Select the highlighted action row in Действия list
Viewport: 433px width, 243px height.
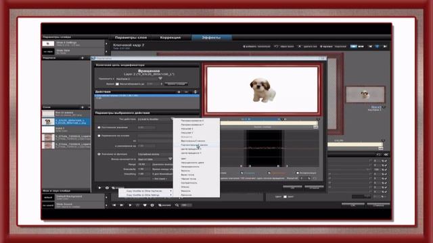pyautogui.click(x=147, y=96)
